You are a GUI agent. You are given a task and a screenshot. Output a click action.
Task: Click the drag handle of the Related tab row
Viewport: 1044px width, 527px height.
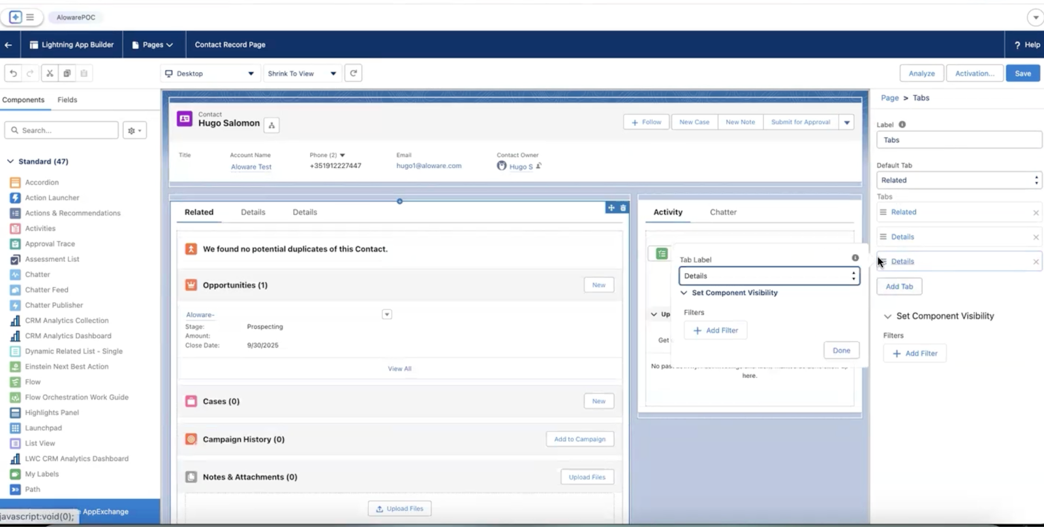click(x=883, y=212)
